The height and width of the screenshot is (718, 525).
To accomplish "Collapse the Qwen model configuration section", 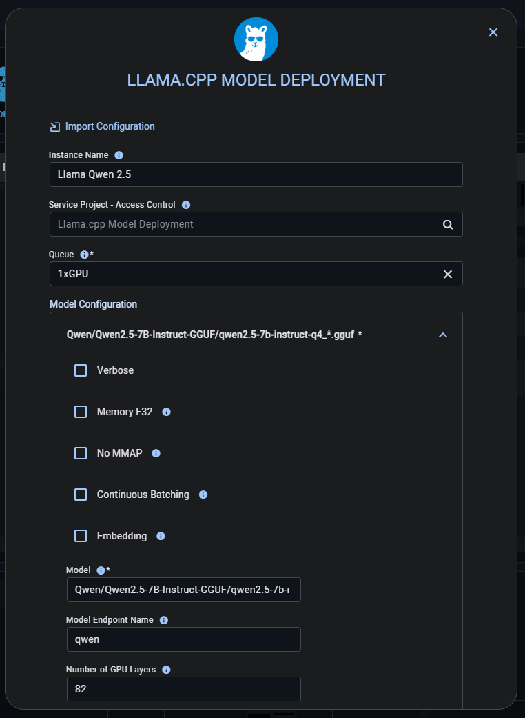I will 443,335.
